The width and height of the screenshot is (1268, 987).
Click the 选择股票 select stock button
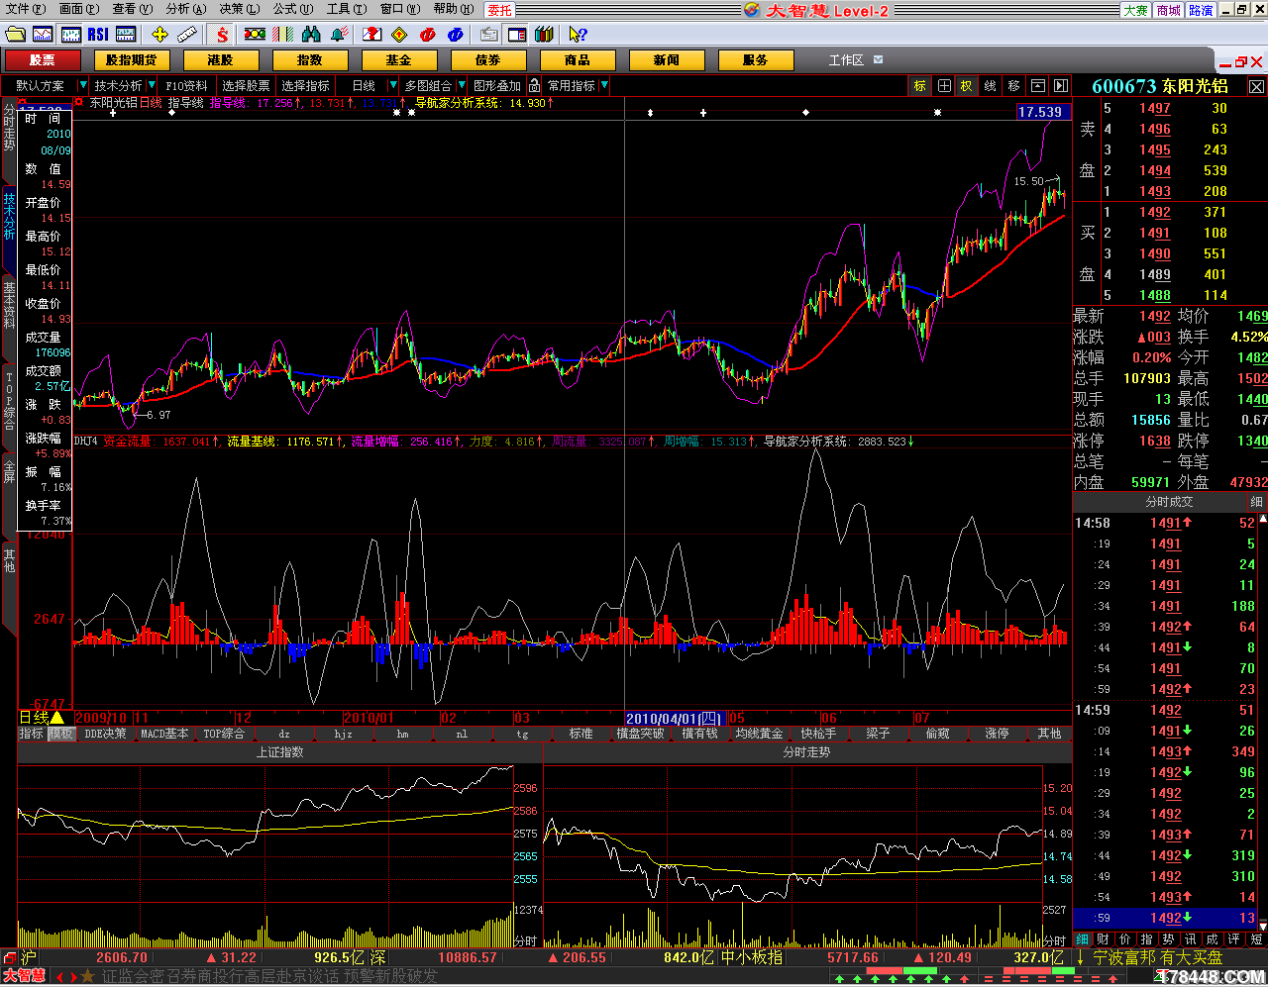[246, 86]
